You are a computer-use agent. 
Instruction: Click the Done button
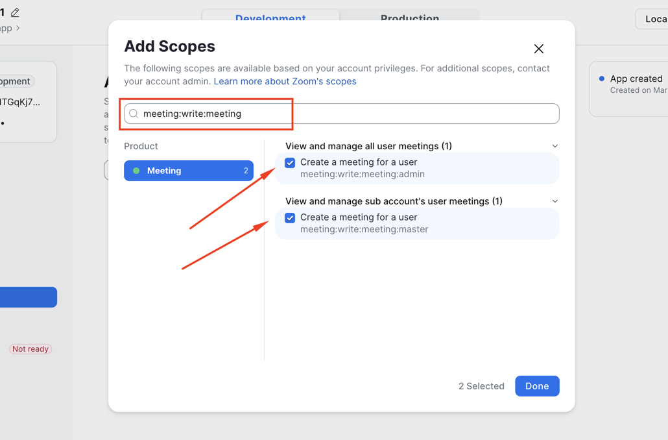[x=537, y=386]
